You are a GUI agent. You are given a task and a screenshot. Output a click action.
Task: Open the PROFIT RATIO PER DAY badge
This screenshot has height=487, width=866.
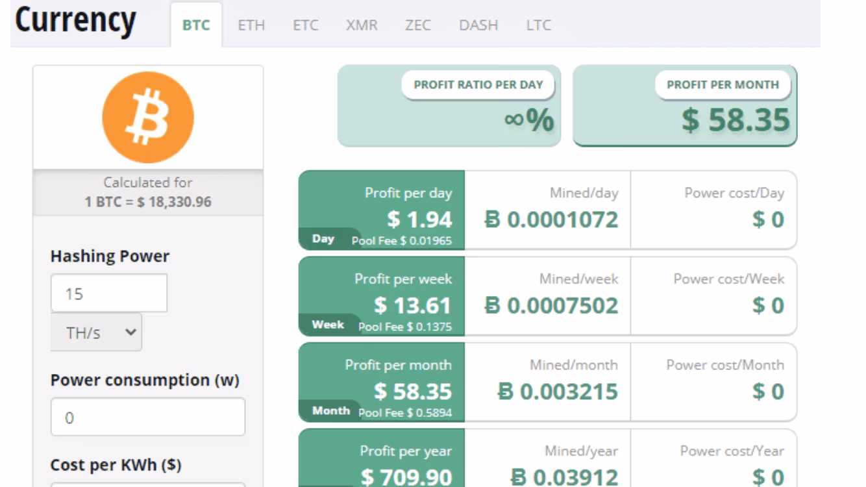tap(478, 84)
